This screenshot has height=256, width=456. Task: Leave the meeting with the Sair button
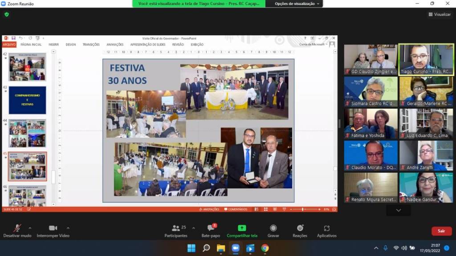441,231
